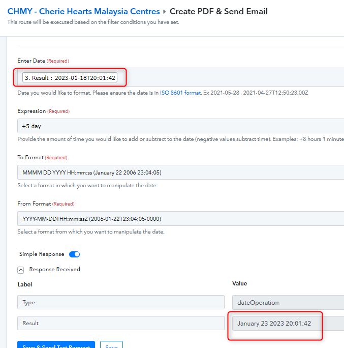The height and width of the screenshot is (348, 344).
Task: Click the Result label field
Action: [x=120, y=323]
